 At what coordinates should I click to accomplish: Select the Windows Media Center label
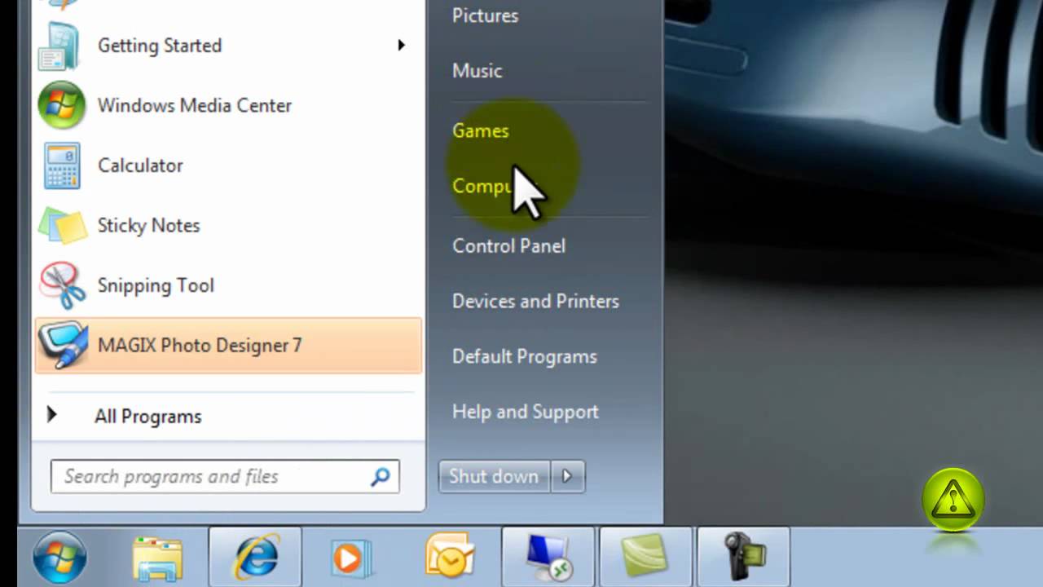[x=195, y=105]
